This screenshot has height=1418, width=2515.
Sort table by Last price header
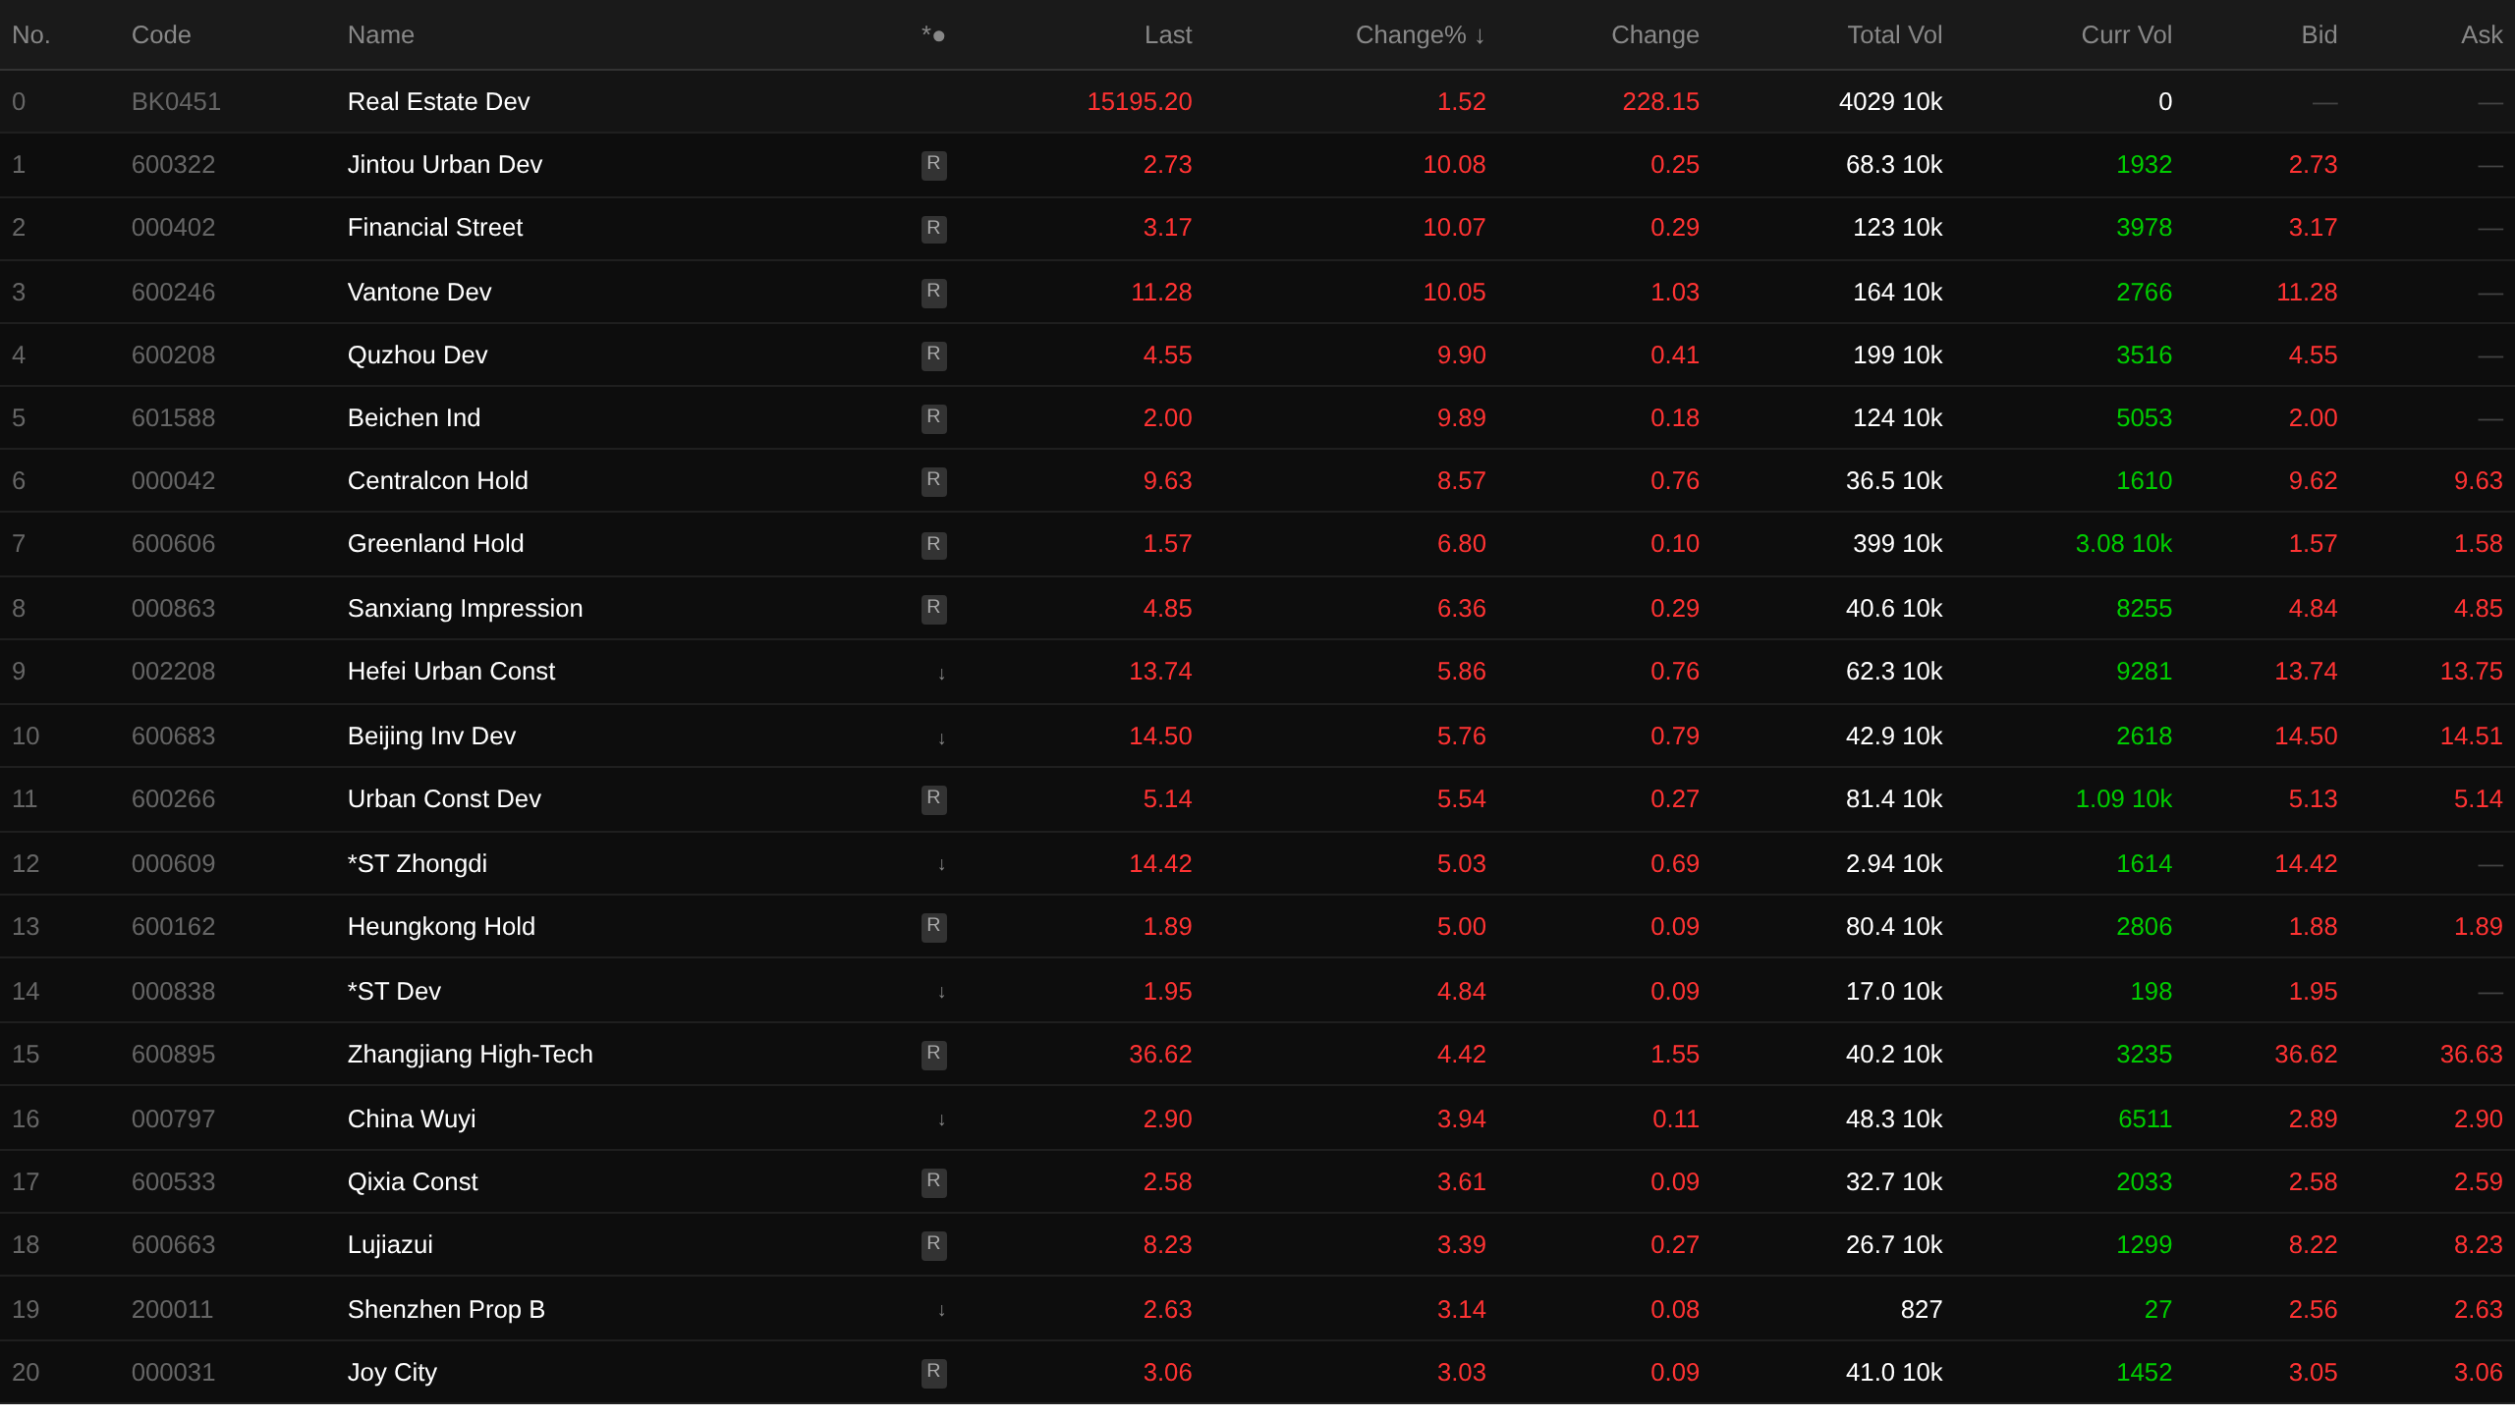[x=1167, y=35]
